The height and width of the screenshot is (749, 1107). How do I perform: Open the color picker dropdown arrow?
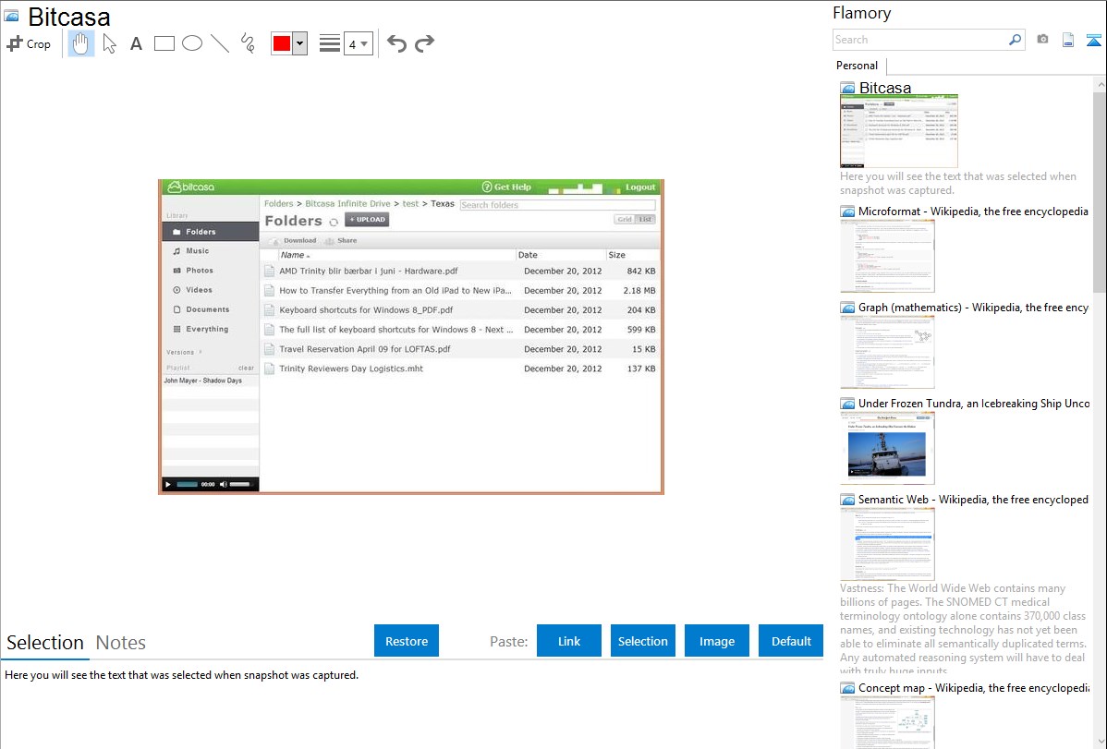point(300,43)
